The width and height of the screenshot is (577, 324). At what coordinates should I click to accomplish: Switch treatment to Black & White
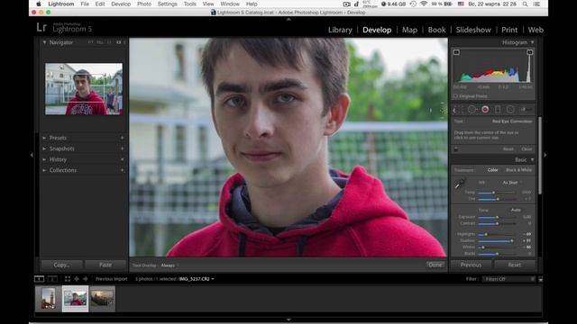pyautogui.click(x=519, y=170)
